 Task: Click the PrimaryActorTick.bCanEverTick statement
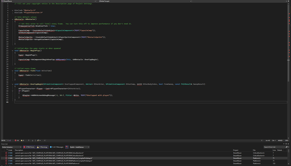tap(37, 26)
